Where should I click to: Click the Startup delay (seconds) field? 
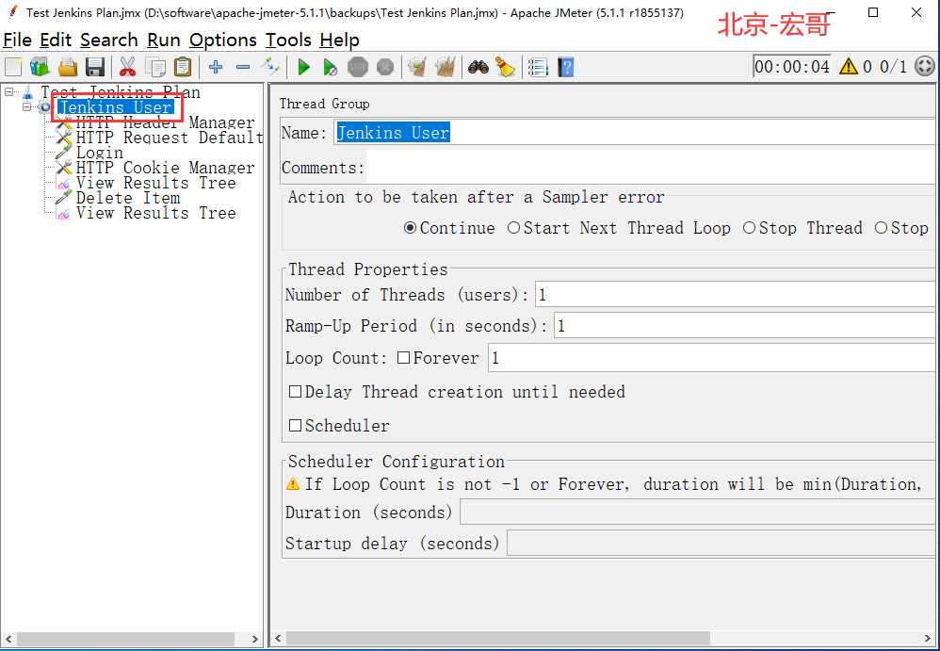click(722, 544)
